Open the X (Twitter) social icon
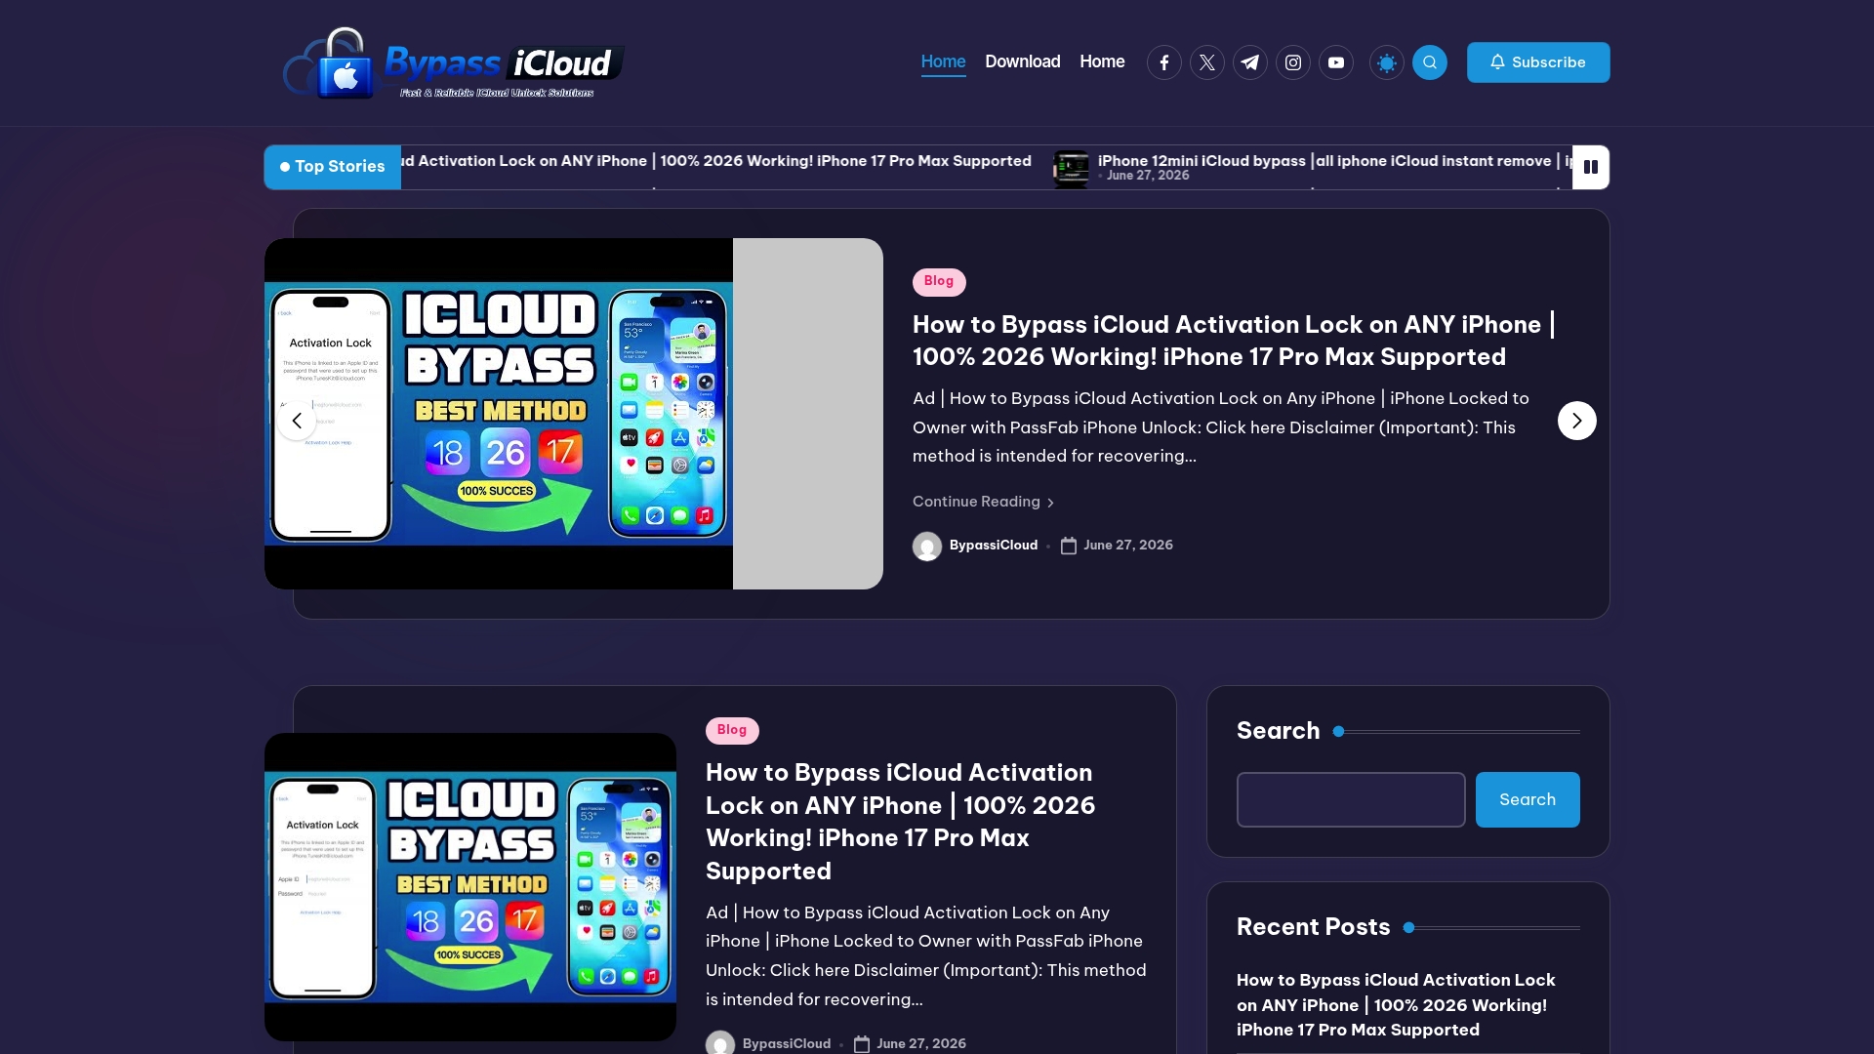Screen dimensions: 1874x1054 1206,62
